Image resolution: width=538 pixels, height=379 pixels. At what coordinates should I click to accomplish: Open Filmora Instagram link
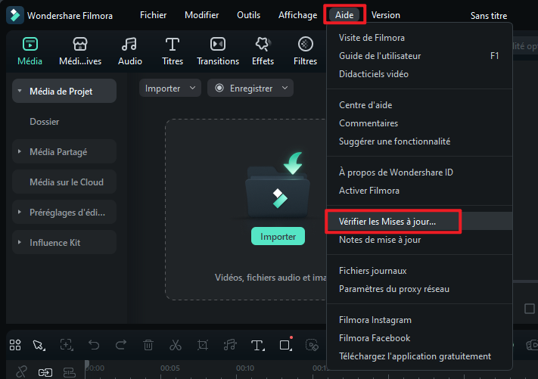[x=419, y=320]
